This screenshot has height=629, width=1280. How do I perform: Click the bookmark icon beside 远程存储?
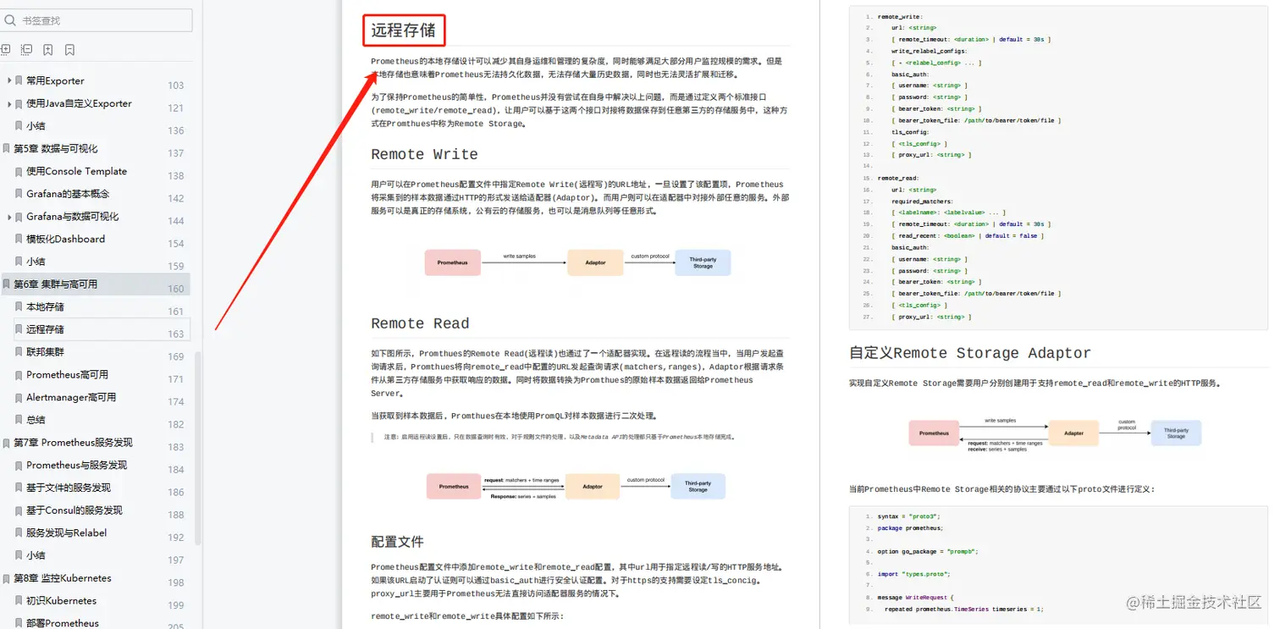[18, 328]
